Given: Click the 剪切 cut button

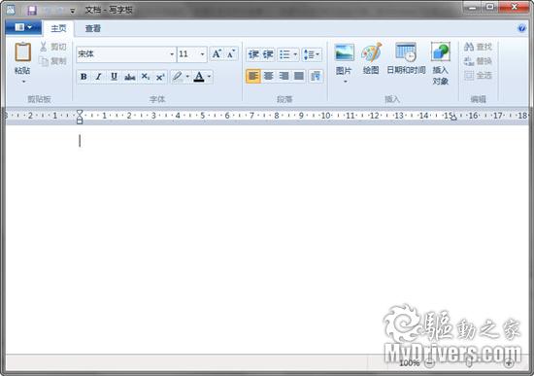Looking at the screenshot, I should pos(53,47).
